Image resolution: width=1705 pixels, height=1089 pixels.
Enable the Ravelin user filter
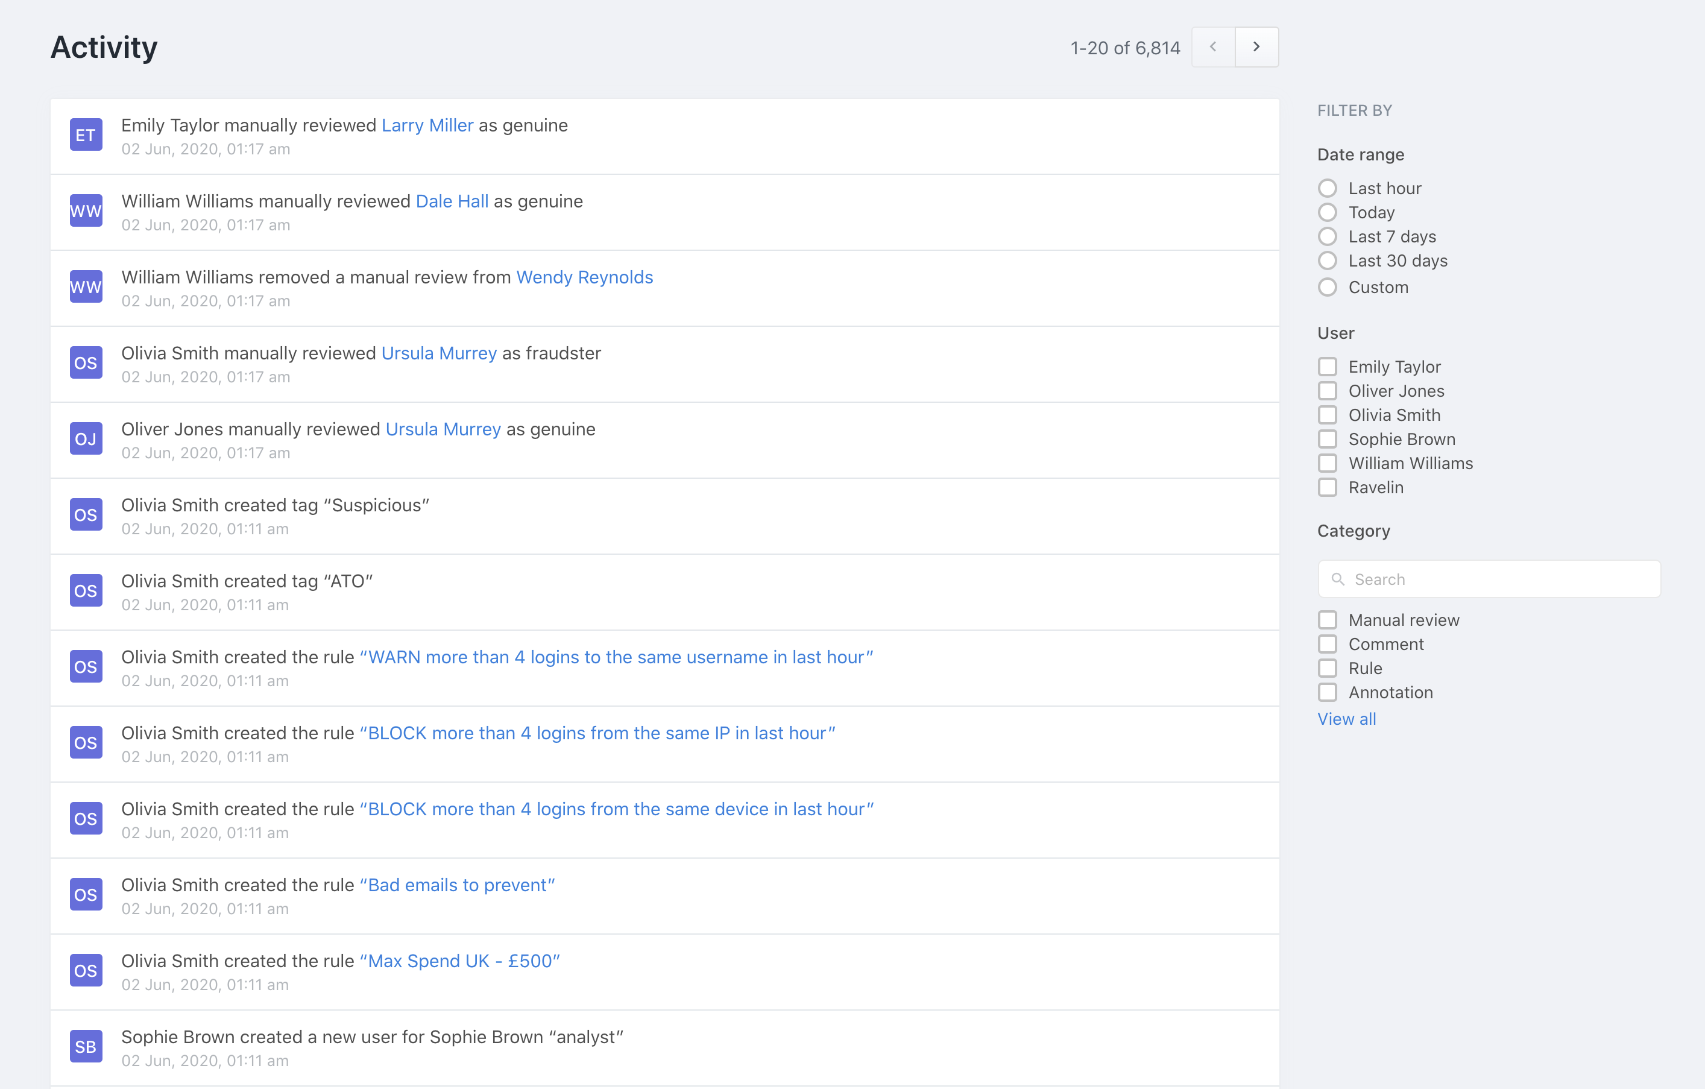pos(1328,487)
